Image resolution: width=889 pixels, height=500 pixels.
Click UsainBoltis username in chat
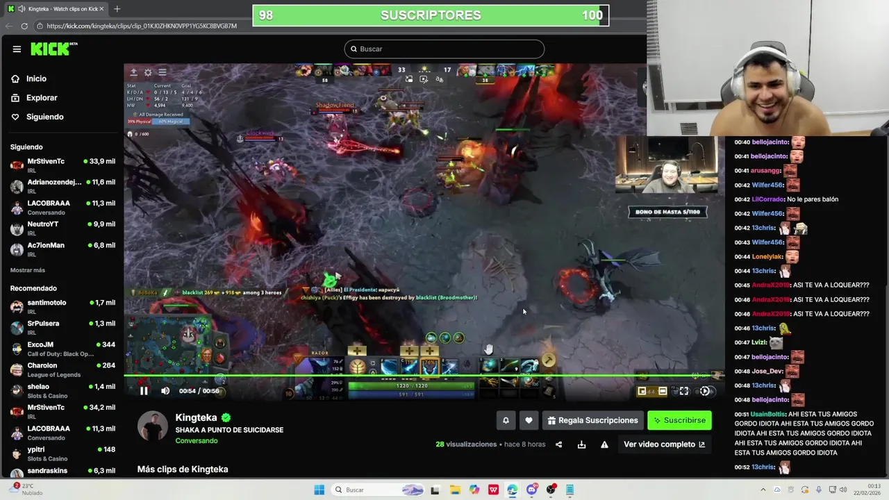767,414
